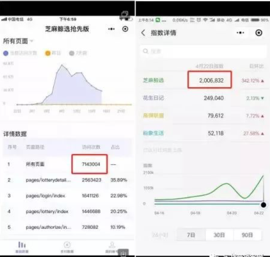
Task: Tap the circle target icon on 指数详情 header
Action: (259, 33)
